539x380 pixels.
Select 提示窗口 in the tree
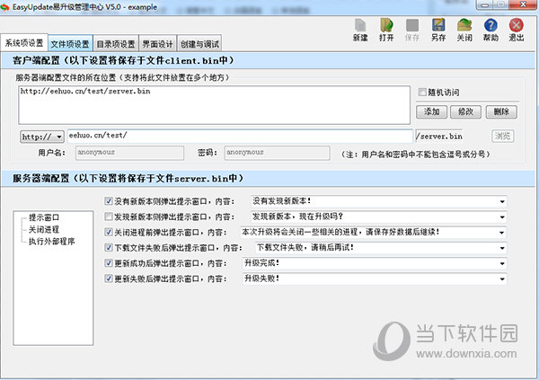click(x=44, y=217)
